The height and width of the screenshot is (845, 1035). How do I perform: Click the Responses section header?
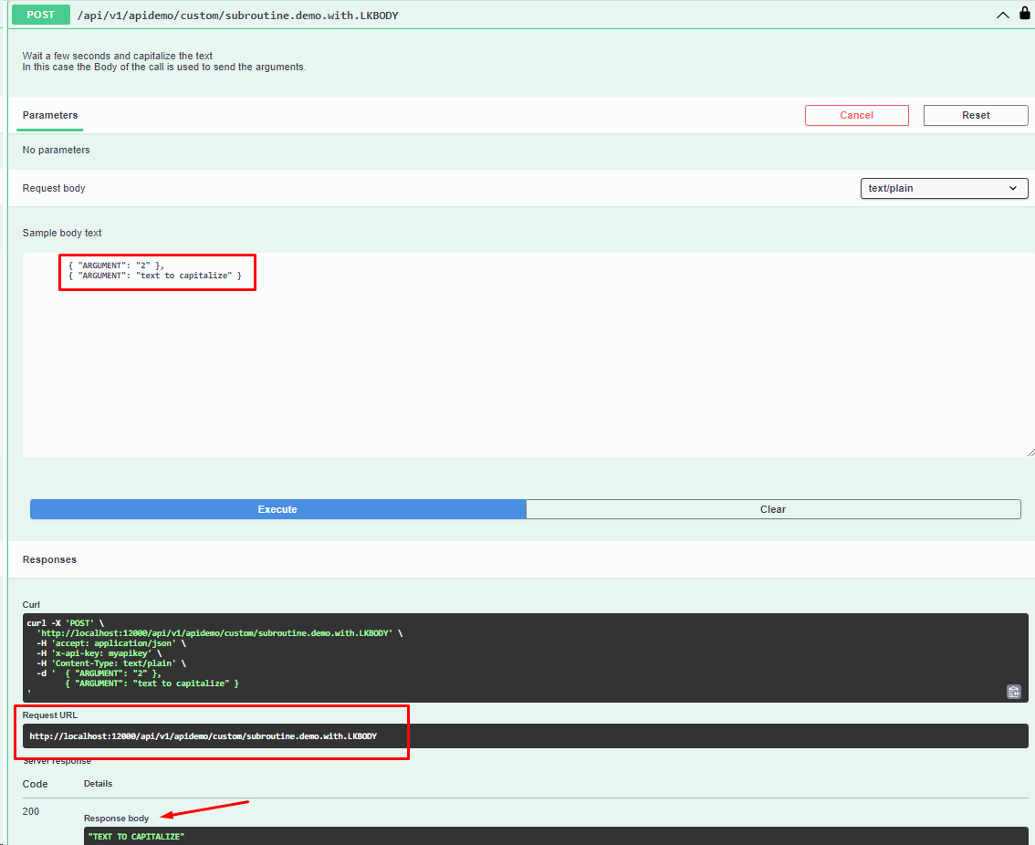point(49,559)
